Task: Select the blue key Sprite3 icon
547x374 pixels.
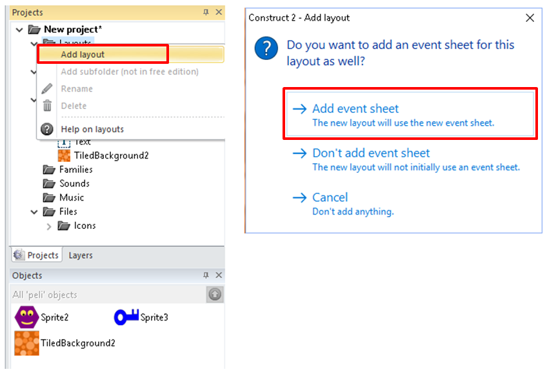Action: tap(126, 317)
